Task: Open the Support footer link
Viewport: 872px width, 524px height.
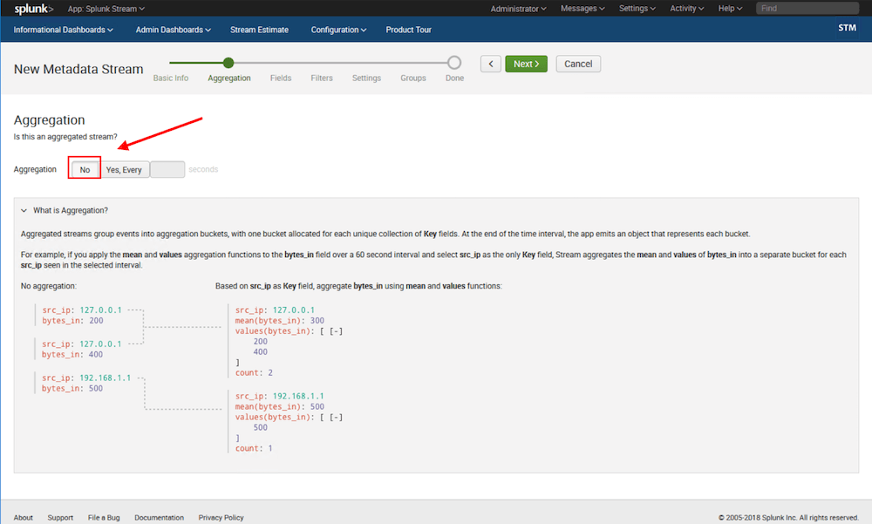Action: [x=60, y=517]
